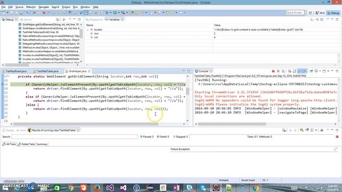342x192 pixels.
Task: Terminate the debug session from main toolbar
Action: [x=44, y=13]
